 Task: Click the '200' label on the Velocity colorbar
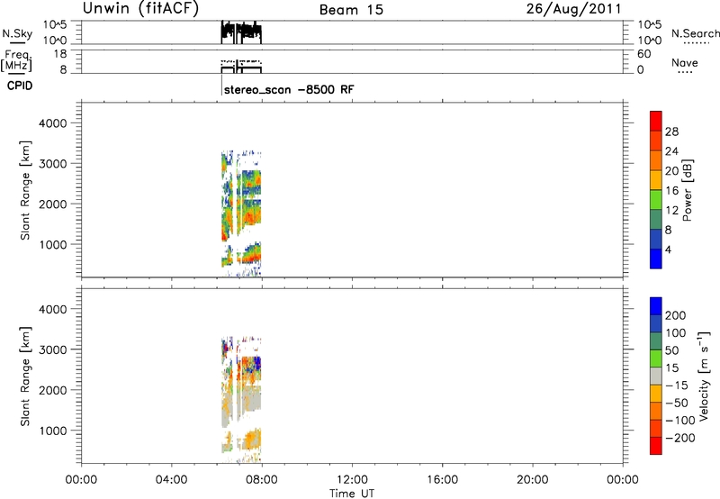click(676, 315)
